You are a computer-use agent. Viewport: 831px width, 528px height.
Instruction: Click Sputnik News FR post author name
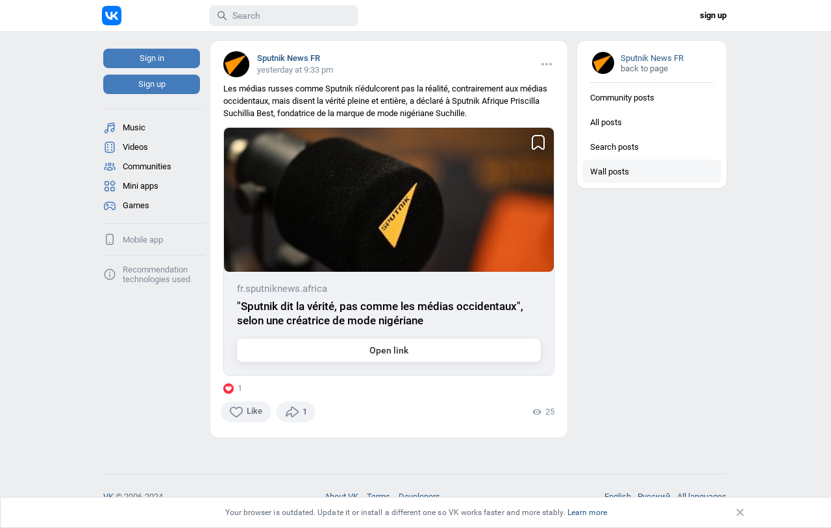[x=288, y=58]
